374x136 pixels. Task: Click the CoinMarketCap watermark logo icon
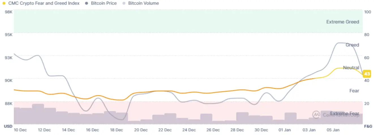[x=316, y=114]
